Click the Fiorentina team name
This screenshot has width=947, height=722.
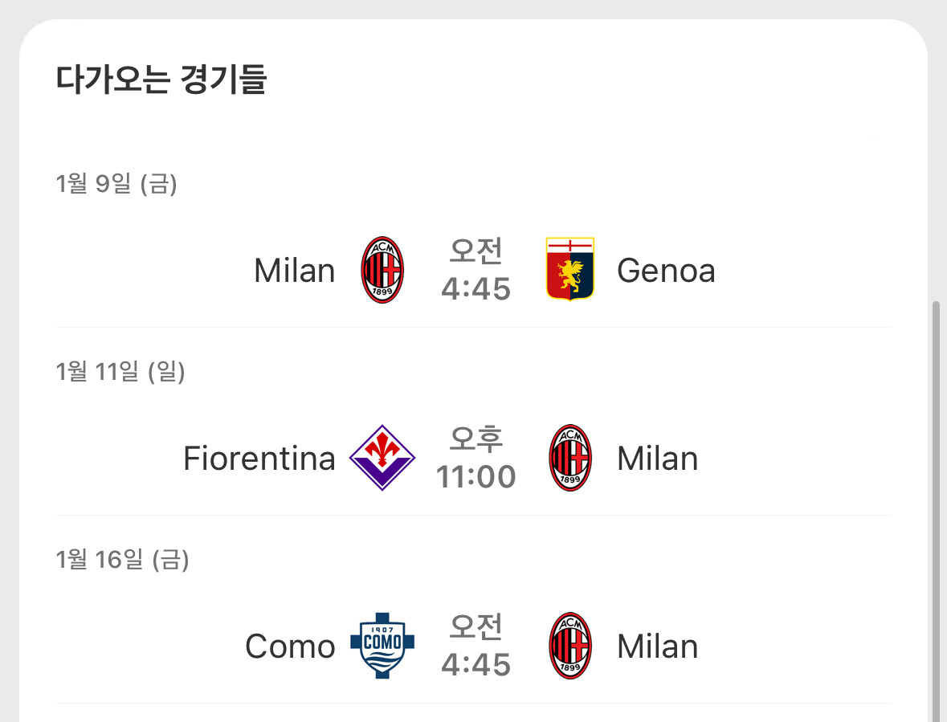(x=259, y=459)
